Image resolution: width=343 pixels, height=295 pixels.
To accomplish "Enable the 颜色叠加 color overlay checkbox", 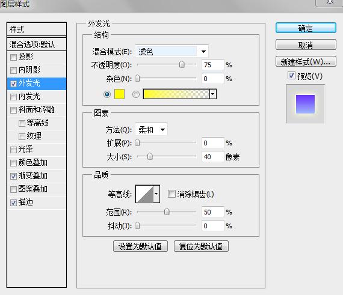I will click(x=14, y=163).
